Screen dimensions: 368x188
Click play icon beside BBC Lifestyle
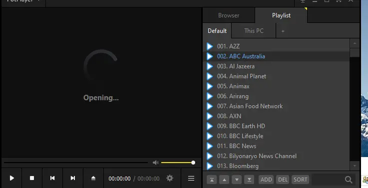[210, 136]
